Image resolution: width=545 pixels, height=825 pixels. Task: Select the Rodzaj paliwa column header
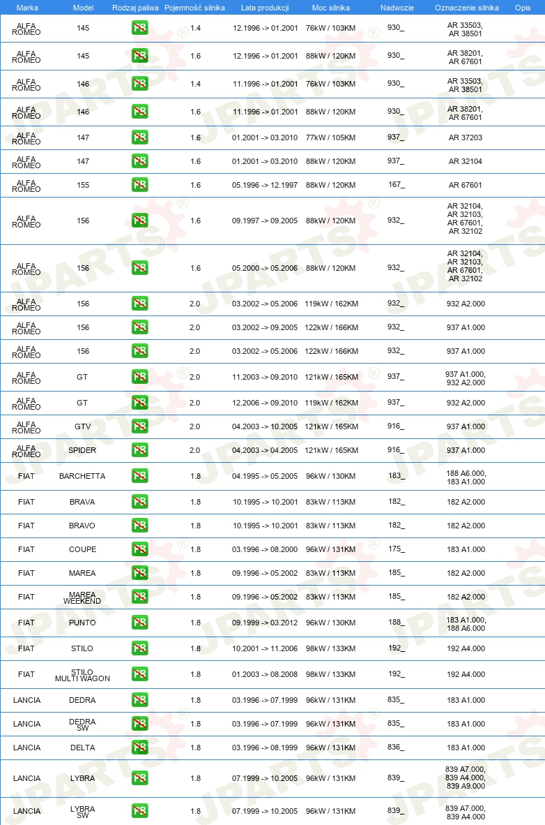click(x=136, y=8)
